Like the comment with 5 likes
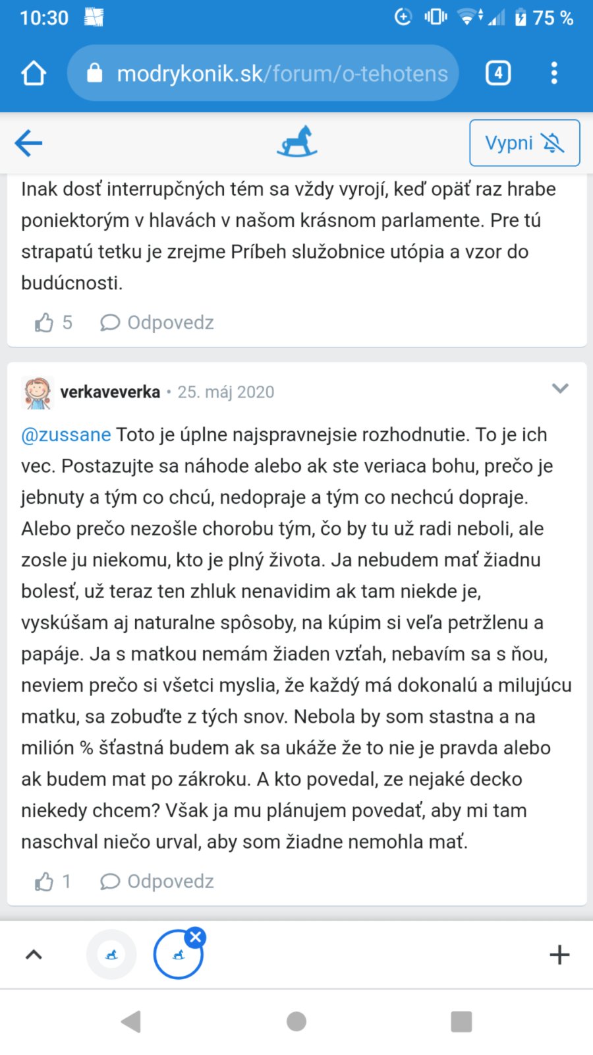Image resolution: width=593 pixels, height=1055 pixels. [x=45, y=322]
